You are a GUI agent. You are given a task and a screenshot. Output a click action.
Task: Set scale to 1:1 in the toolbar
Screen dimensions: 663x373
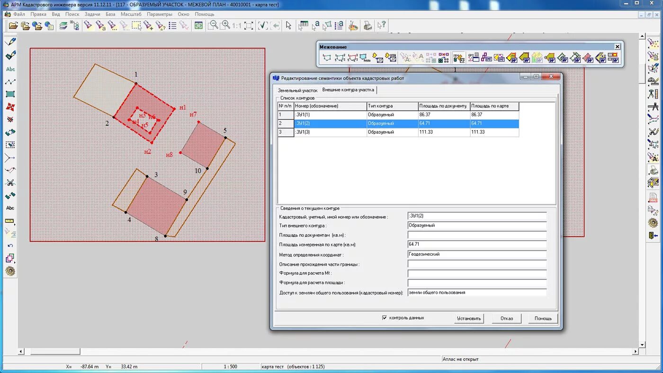(x=237, y=26)
